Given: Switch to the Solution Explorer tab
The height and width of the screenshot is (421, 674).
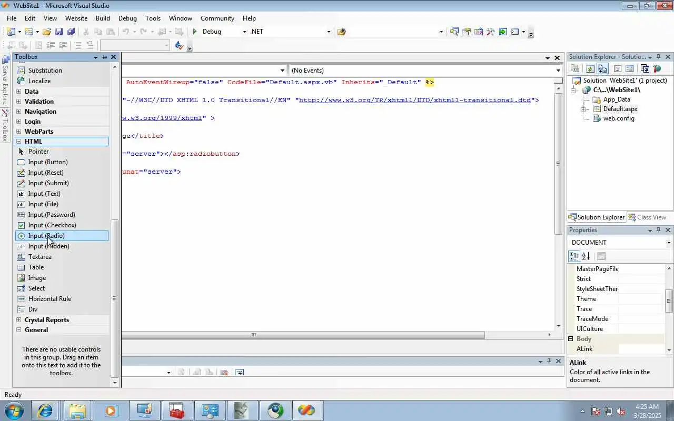Looking at the screenshot, I should 597,217.
